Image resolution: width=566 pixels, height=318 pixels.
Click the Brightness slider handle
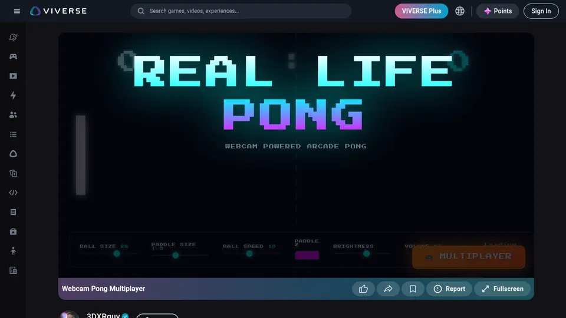pos(366,254)
